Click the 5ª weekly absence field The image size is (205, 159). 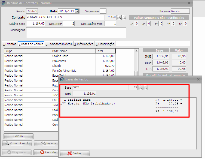185,24
